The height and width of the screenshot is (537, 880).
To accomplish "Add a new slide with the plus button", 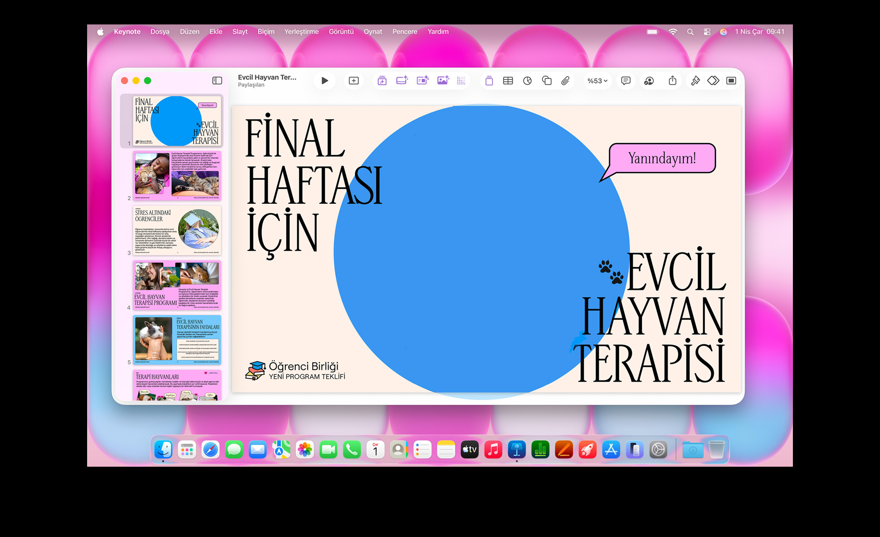I will coord(354,81).
